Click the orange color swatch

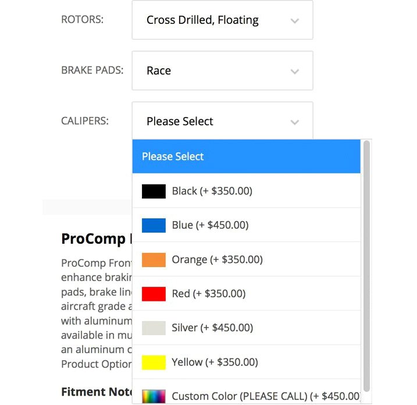(x=154, y=260)
